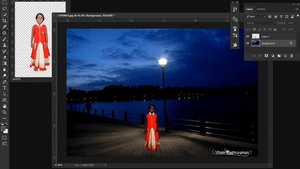Reset default foreground and background colors

pyautogui.click(x=2, y=124)
